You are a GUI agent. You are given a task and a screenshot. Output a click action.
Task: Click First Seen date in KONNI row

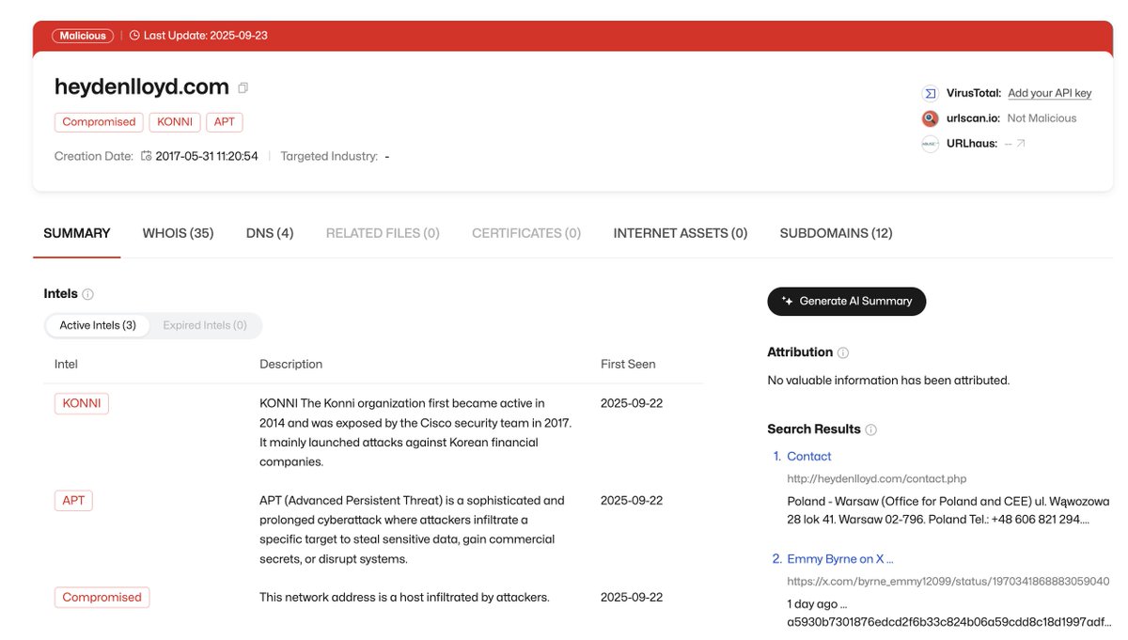coord(632,403)
